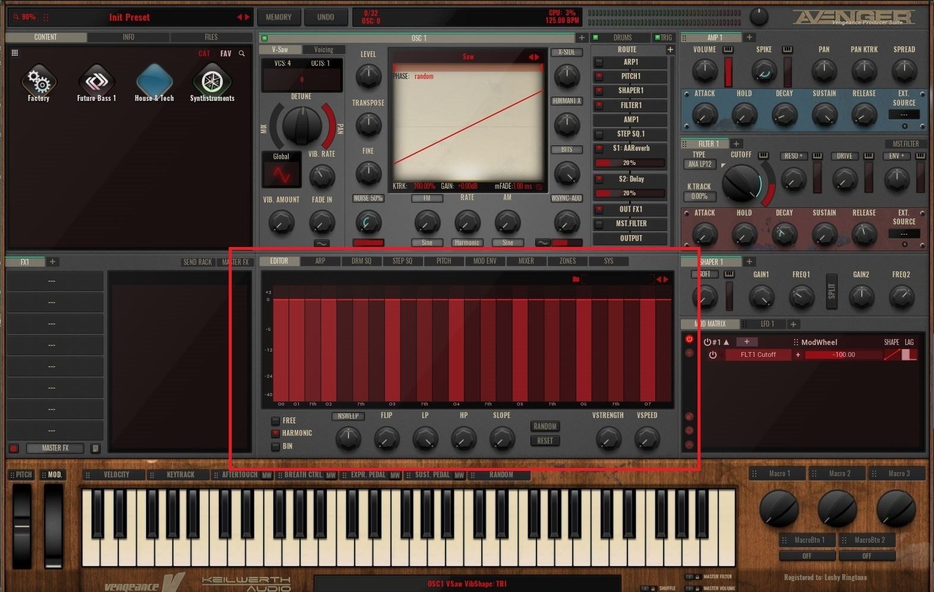Add a new FX rack next to FX1
The width and height of the screenshot is (934, 592).
pyautogui.click(x=52, y=262)
